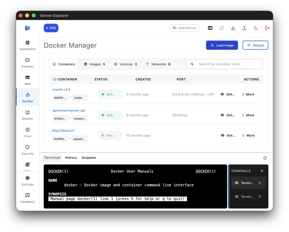Switch to the History tab in the terminal panel
289x232 pixels.
pyautogui.click(x=71, y=157)
